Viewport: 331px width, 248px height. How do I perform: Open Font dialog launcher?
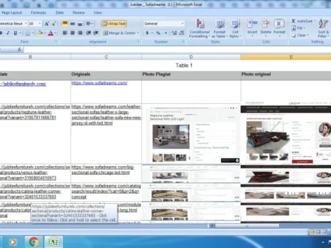56,42
